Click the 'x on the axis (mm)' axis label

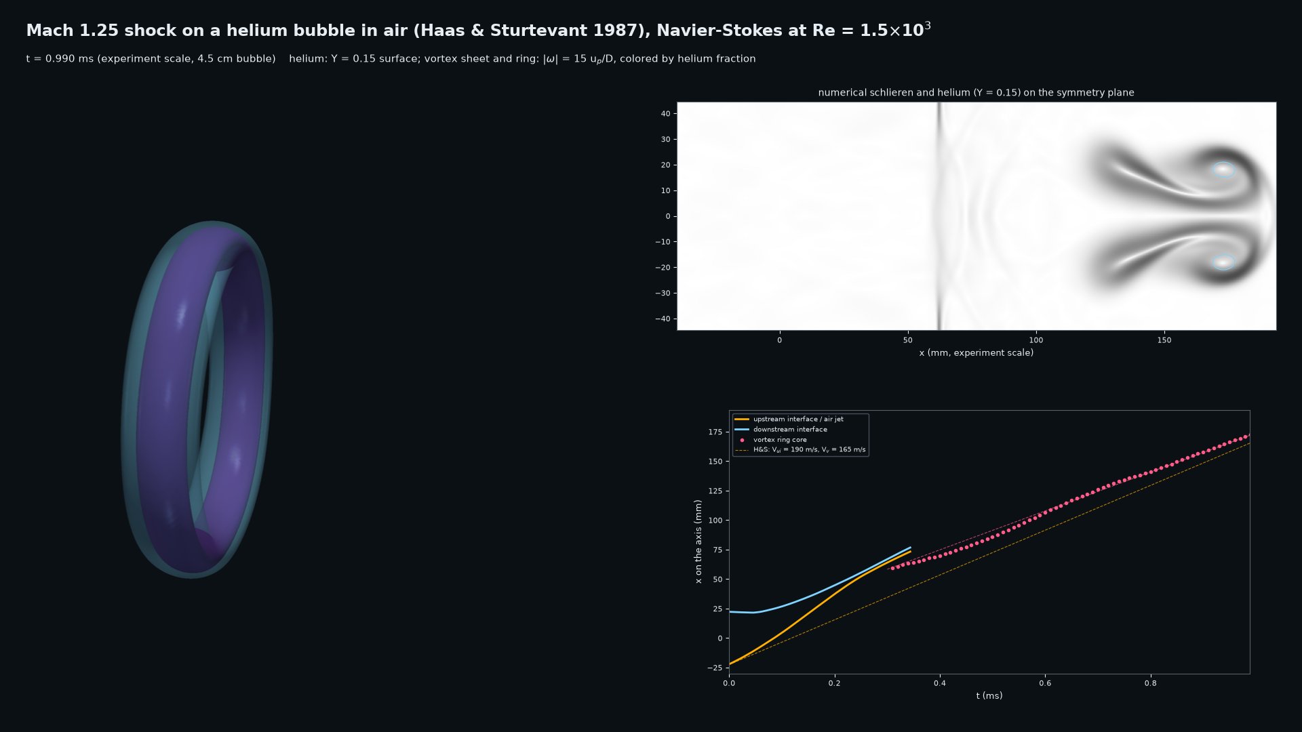[x=698, y=542]
